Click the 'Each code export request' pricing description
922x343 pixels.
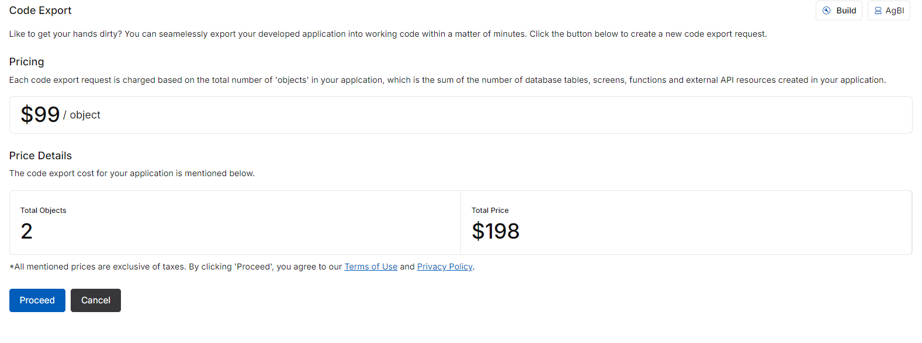point(448,80)
